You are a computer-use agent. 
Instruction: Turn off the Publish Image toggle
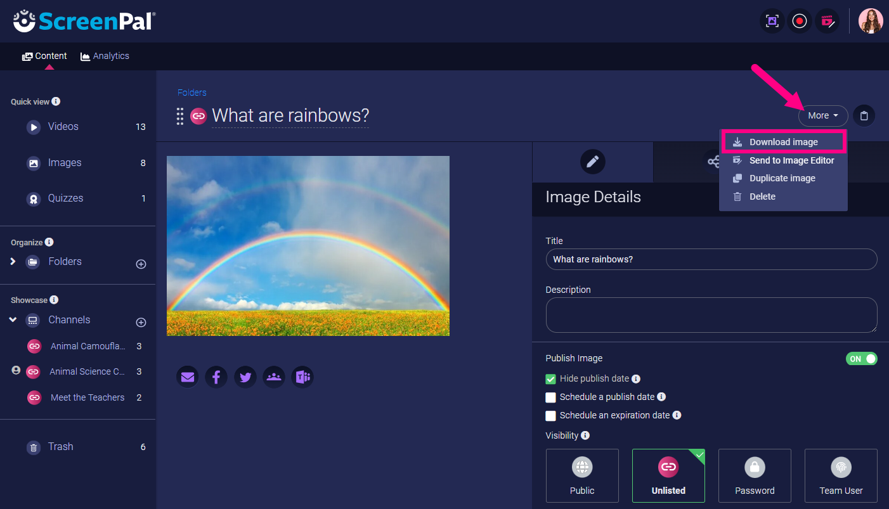coord(861,359)
